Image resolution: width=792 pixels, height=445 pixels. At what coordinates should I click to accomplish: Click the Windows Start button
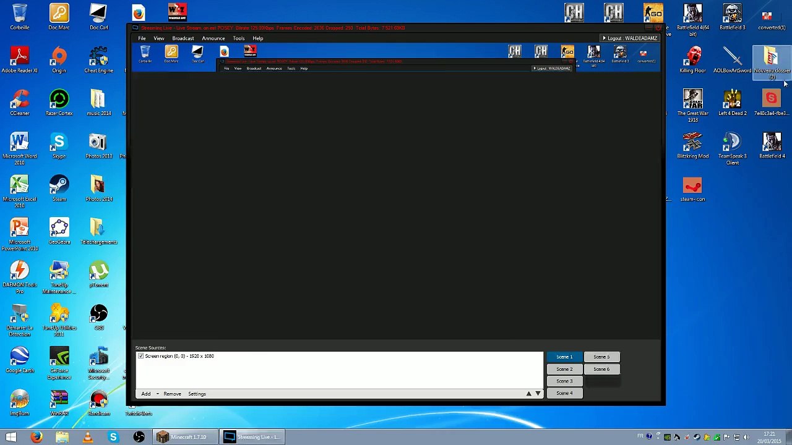point(11,437)
